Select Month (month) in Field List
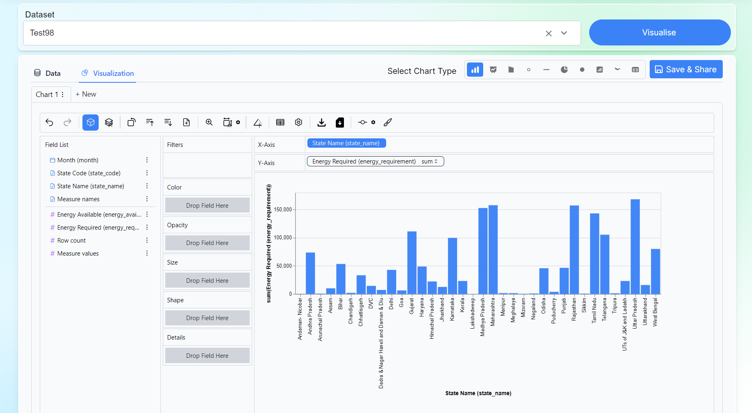The width and height of the screenshot is (752, 413). pos(78,160)
